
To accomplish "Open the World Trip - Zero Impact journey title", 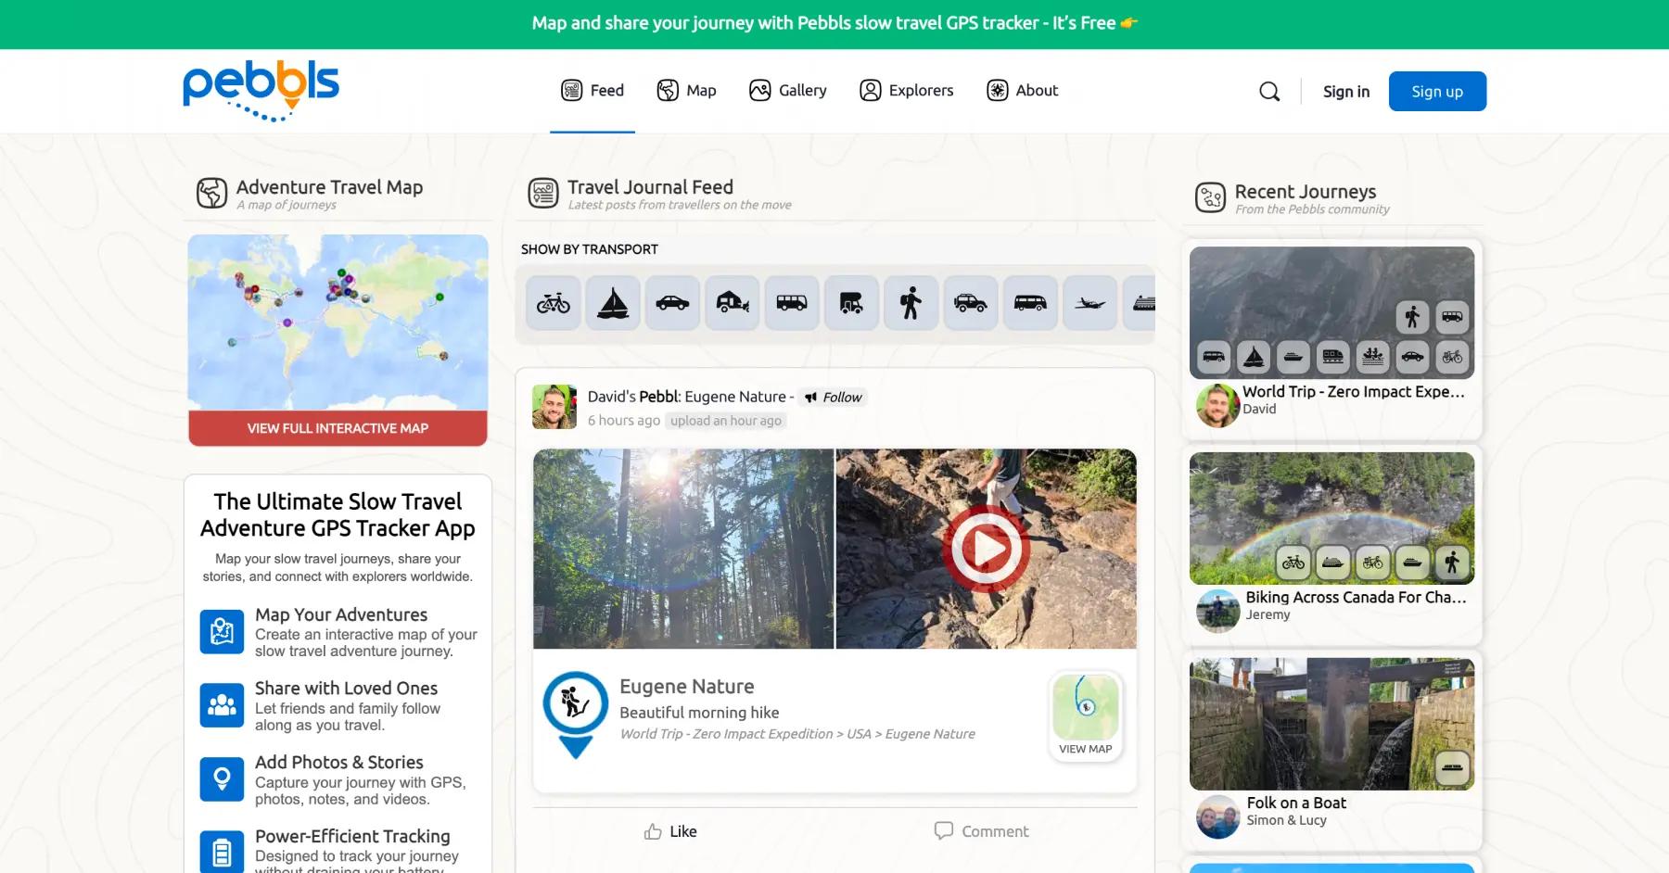I will tap(1354, 392).
